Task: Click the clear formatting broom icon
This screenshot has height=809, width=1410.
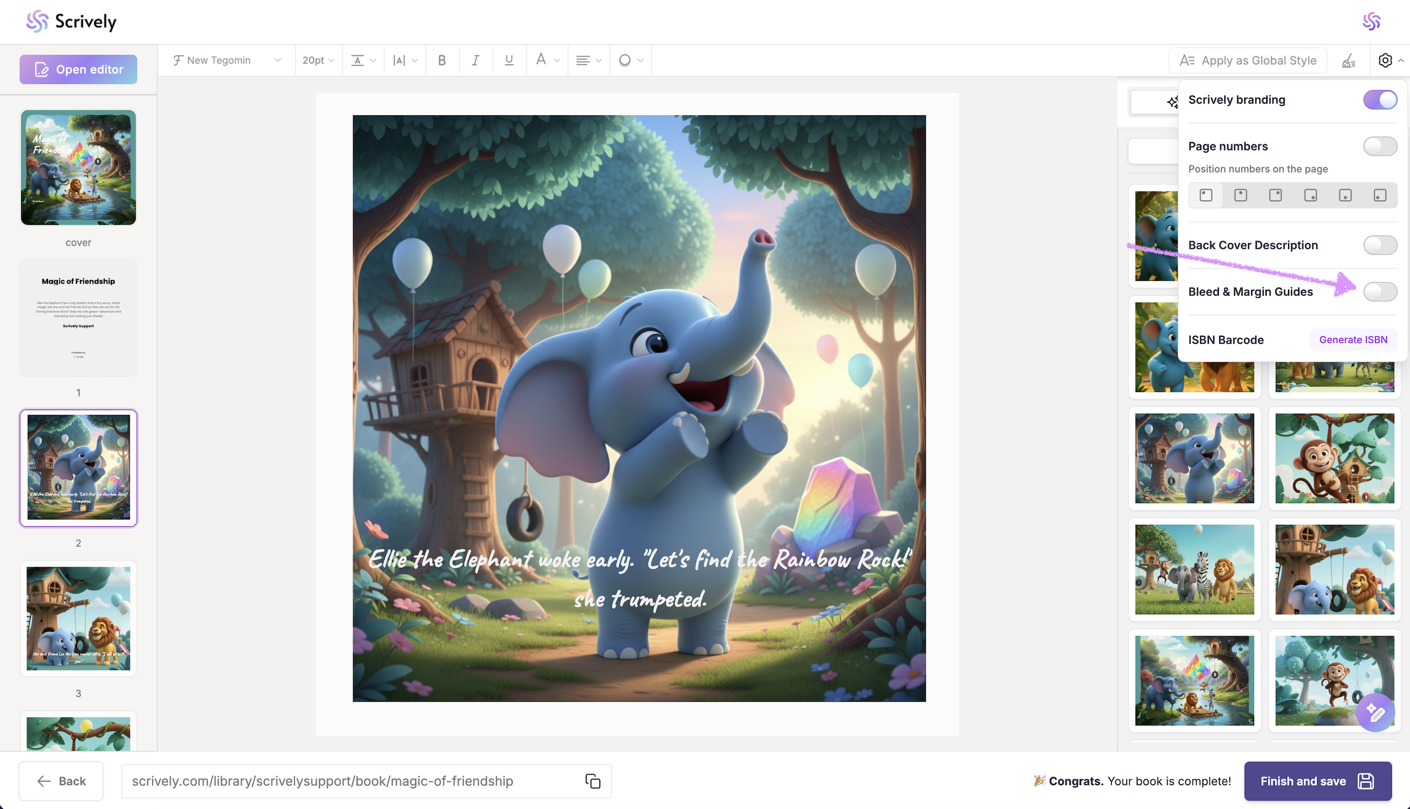Action: click(x=1349, y=60)
